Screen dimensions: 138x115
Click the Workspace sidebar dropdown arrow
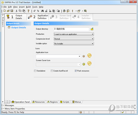pyautogui.click(x=3, y=16)
